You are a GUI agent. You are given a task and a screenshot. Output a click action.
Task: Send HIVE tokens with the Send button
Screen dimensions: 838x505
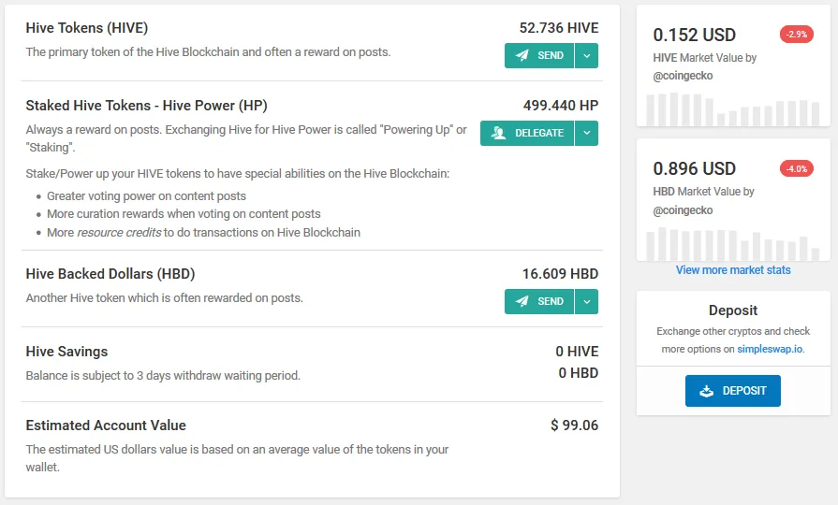[x=539, y=55]
